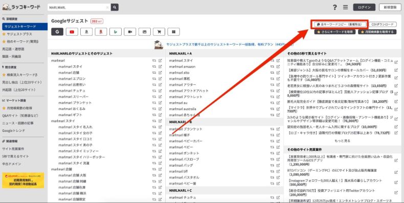Open 周辺語・連想語 in the sidebar

[x=13, y=49]
